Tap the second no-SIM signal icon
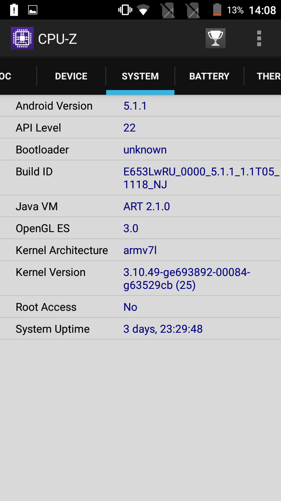This screenshot has width=281, height=501. point(192,10)
